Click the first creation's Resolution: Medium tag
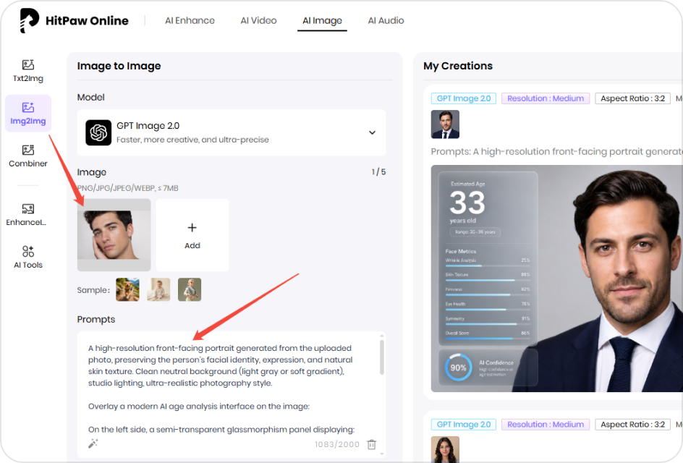The image size is (683, 463). coord(546,98)
